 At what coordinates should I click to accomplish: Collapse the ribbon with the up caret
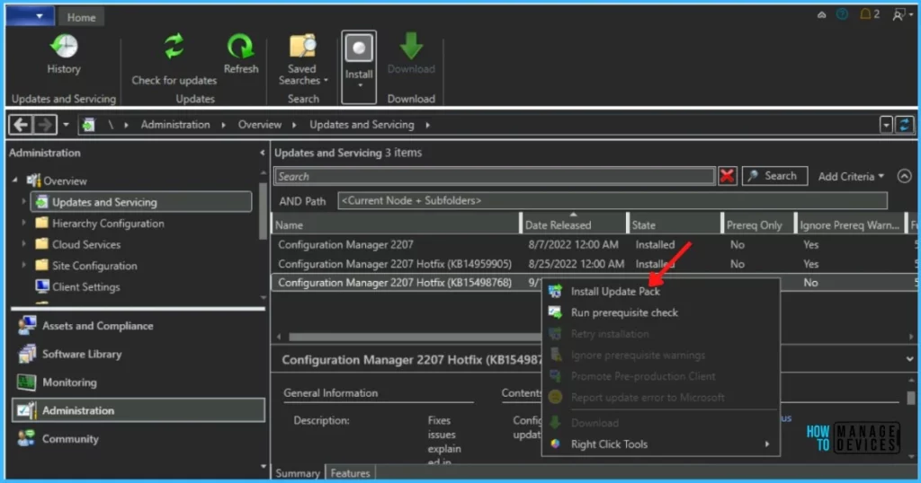click(x=822, y=14)
